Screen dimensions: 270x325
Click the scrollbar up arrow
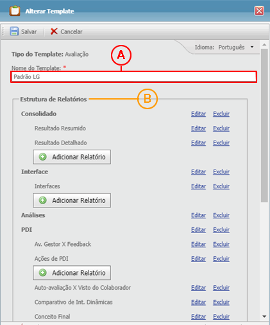[264, 45]
